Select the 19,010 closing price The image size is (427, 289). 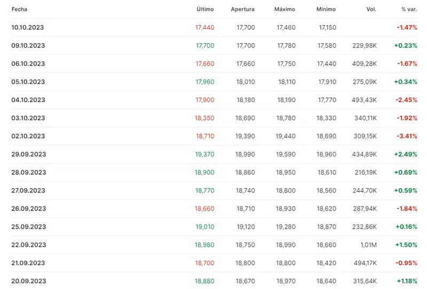[205, 226]
